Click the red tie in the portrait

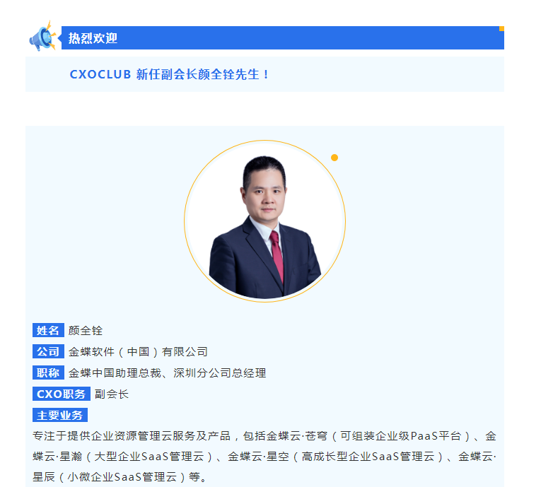[x=277, y=256]
